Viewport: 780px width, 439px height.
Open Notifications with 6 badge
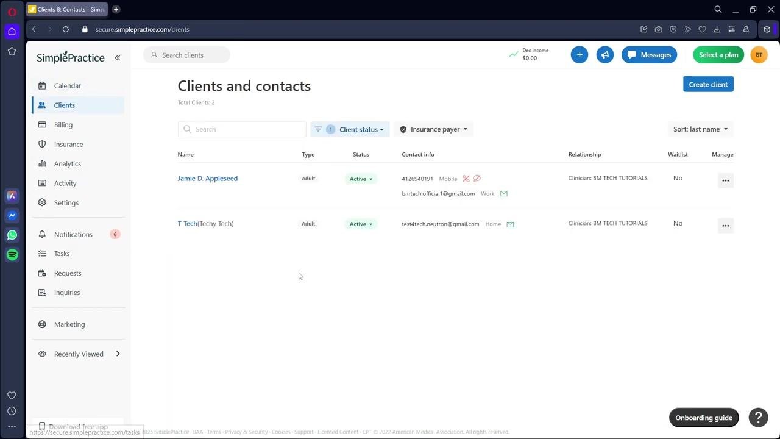pyautogui.click(x=78, y=235)
